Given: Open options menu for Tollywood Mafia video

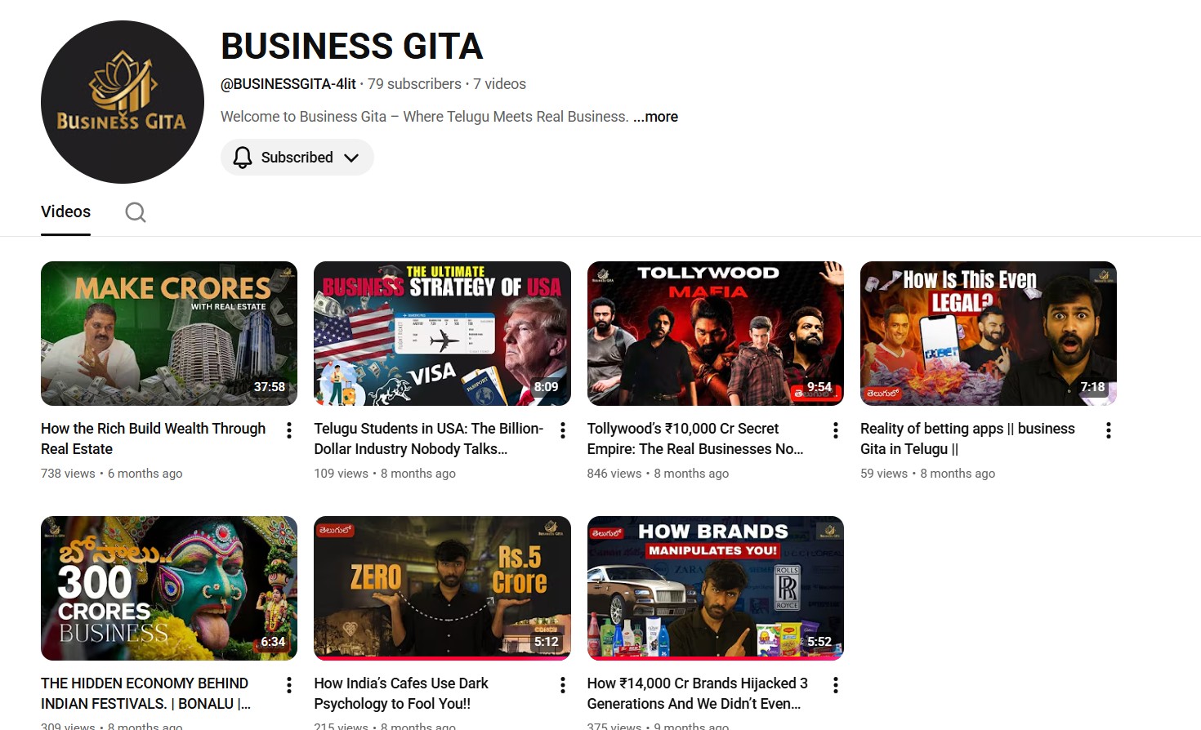Looking at the screenshot, I should coord(835,430).
